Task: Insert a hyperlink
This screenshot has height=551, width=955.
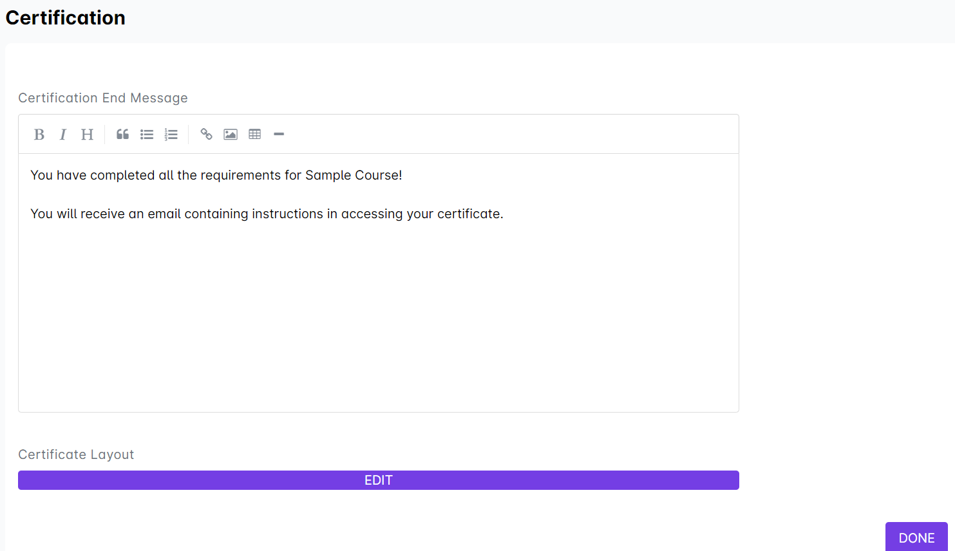Action: [206, 135]
